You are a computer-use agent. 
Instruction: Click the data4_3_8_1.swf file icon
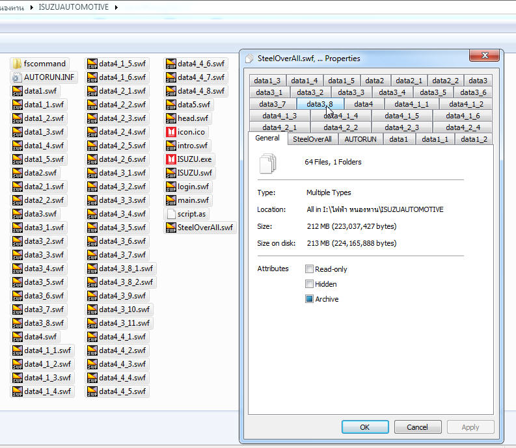click(92, 269)
